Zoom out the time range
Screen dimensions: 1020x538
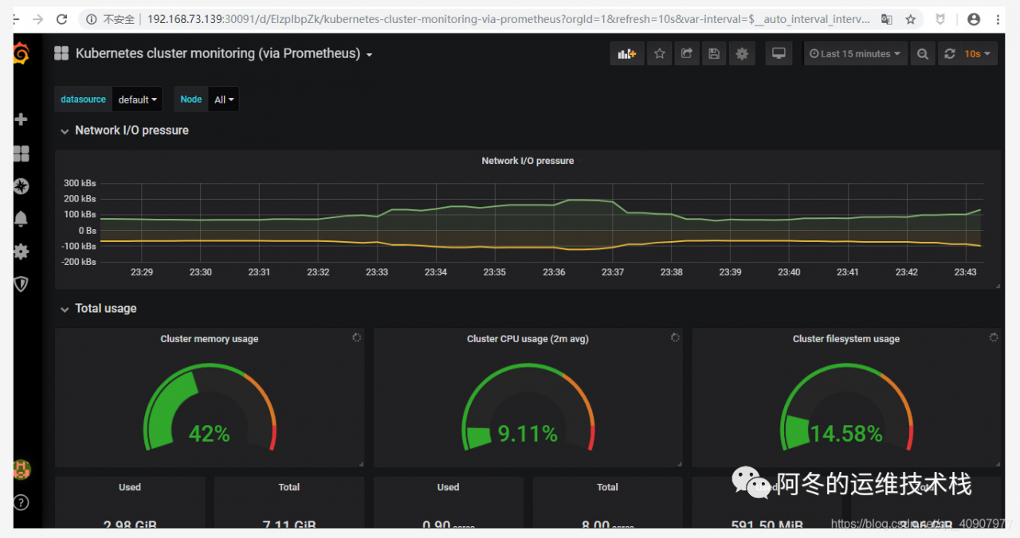pos(923,53)
